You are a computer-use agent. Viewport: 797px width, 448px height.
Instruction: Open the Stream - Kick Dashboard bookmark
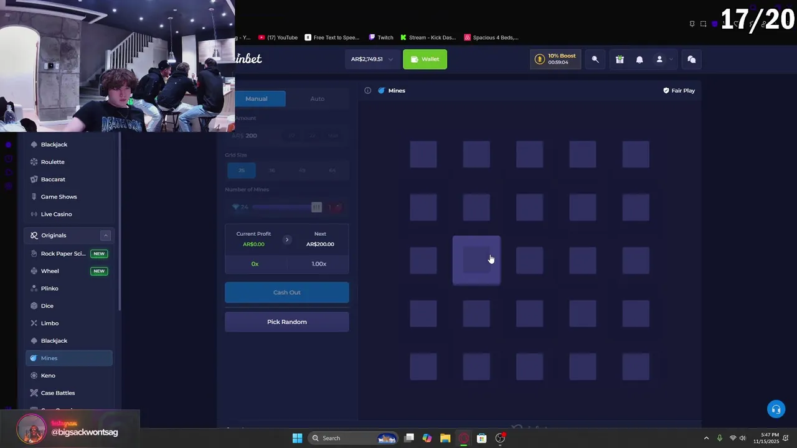click(x=428, y=37)
